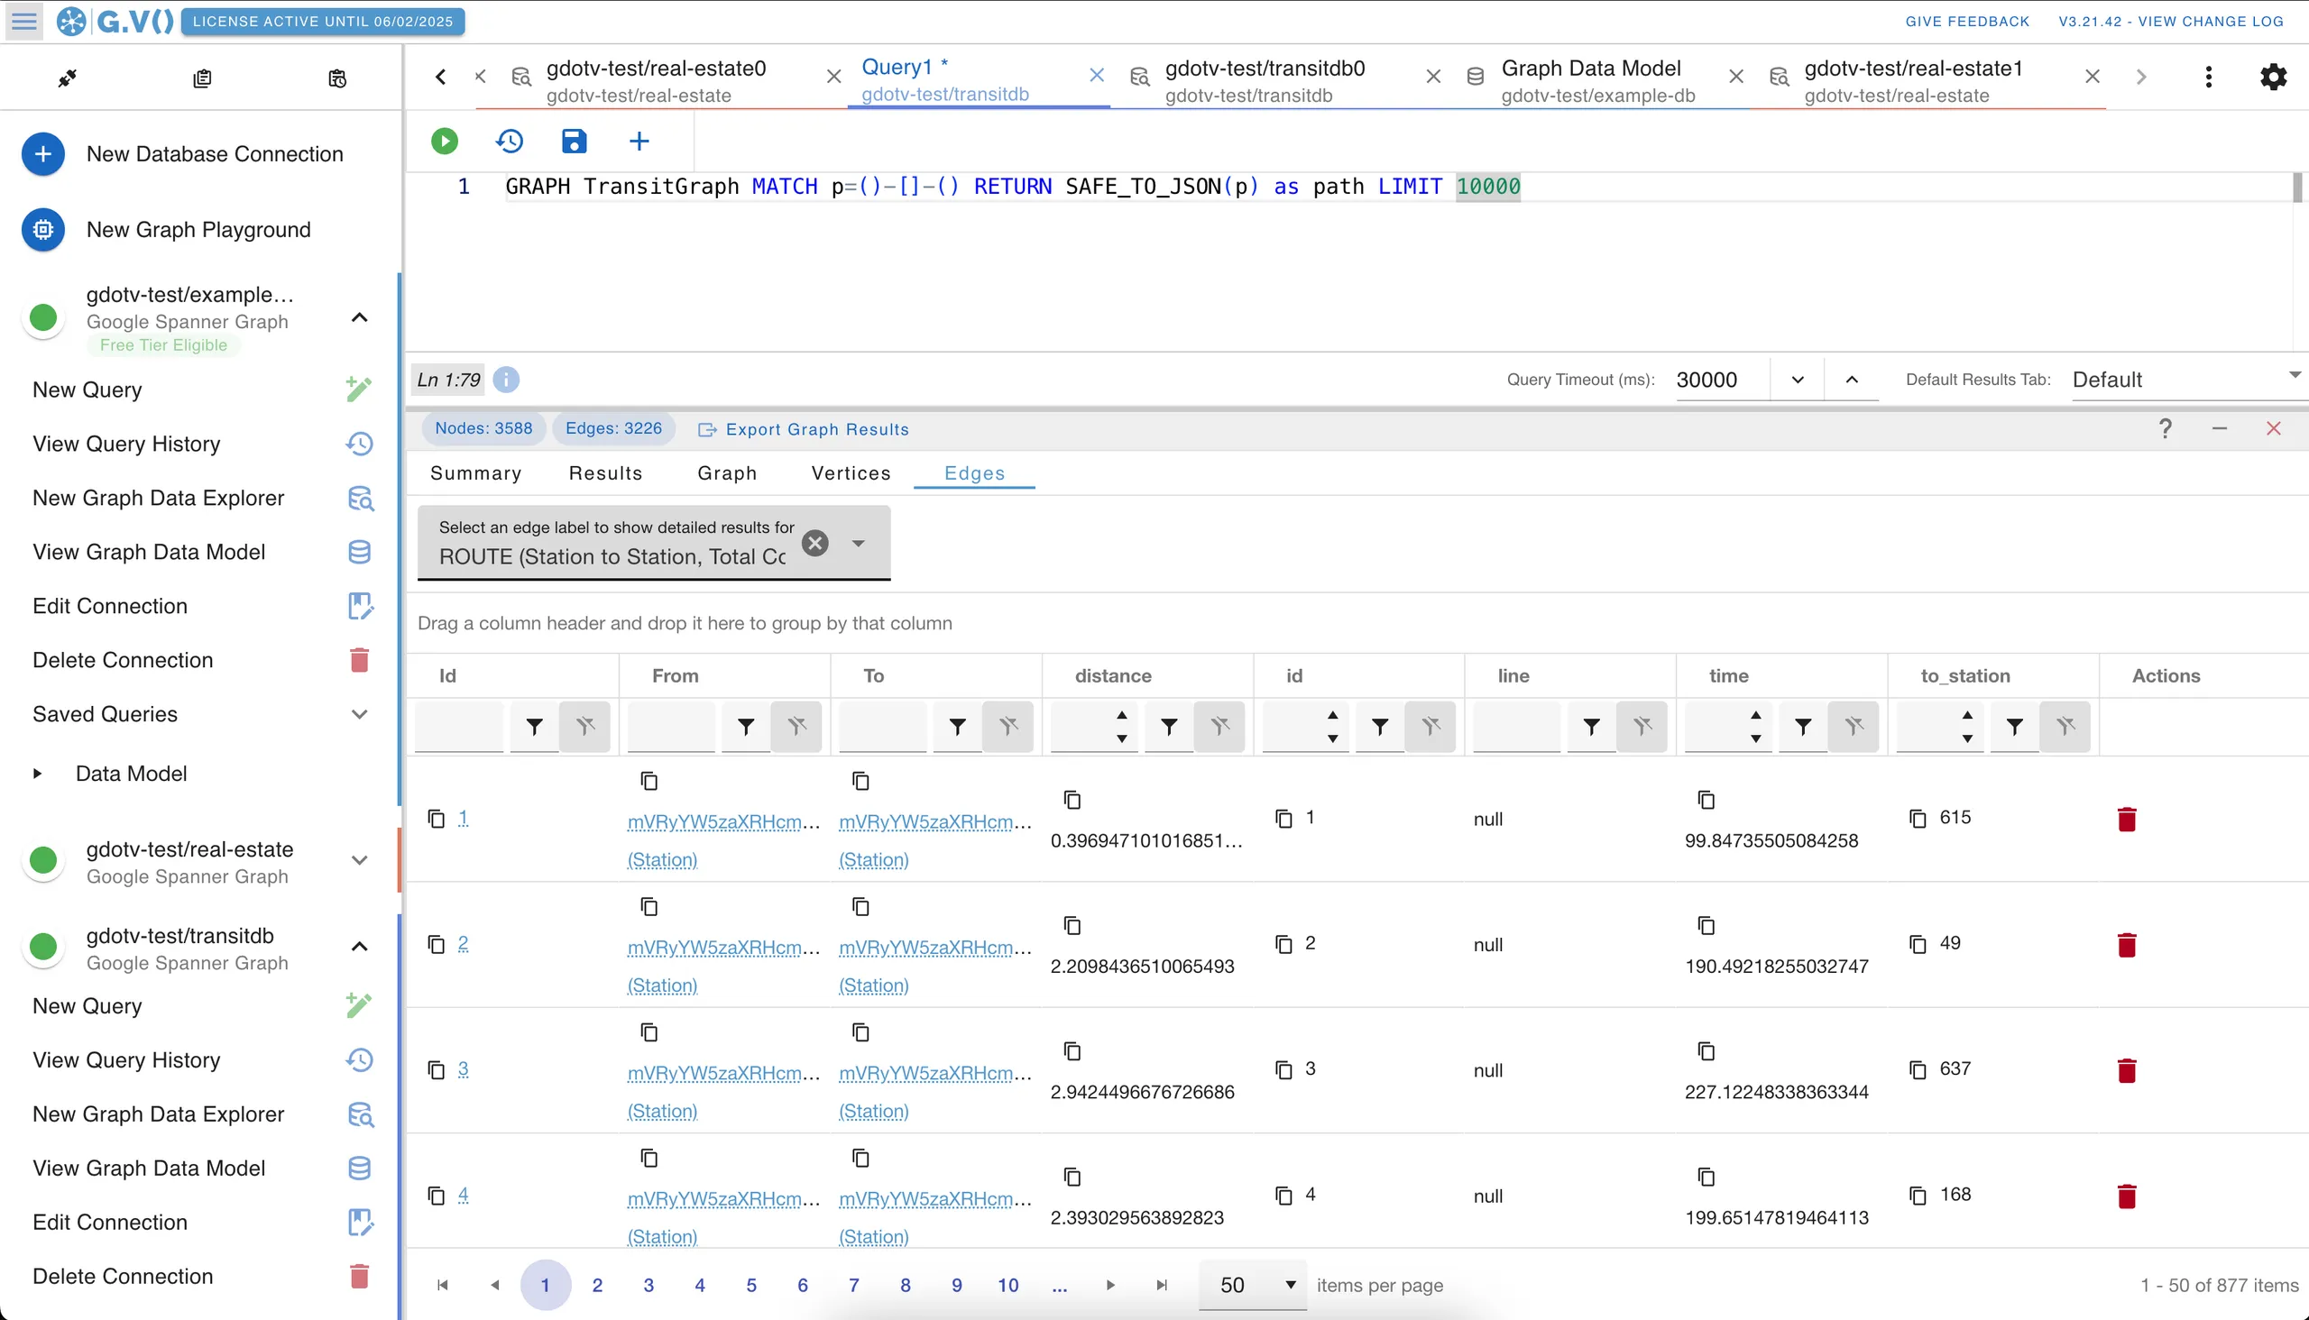Clear filter on the From column
This screenshot has height=1320, width=2309.
point(796,726)
